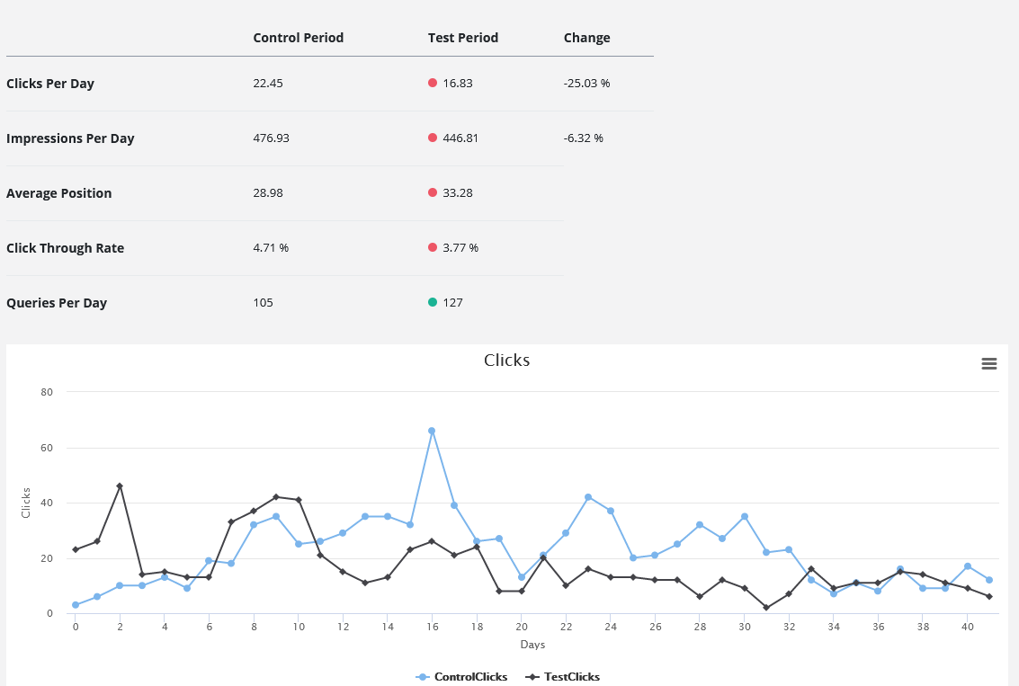Click the red indicator beside 33.28
Screen dimensions: 1019x686
[433, 192]
